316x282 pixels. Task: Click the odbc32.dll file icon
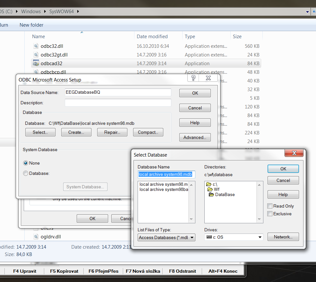point(36,46)
